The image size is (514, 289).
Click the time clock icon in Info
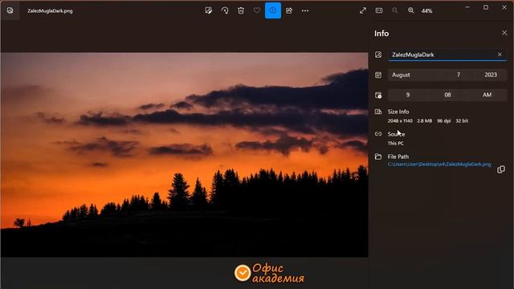378,95
